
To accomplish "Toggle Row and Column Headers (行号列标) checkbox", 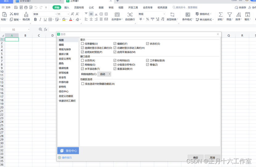I will [x=115, y=60].
